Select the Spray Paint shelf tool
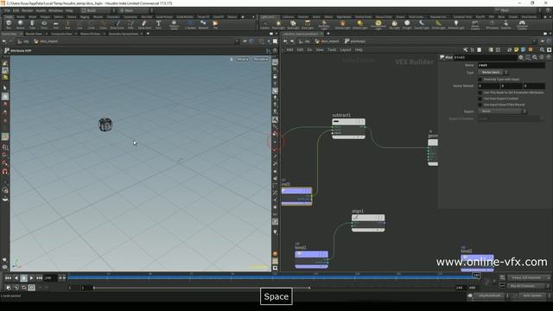The image size is (553, 311). [144, 24]
